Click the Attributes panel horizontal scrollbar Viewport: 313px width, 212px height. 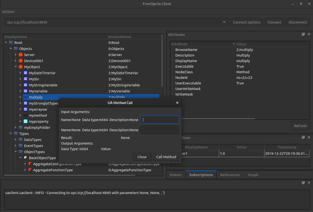click(218, 119)
